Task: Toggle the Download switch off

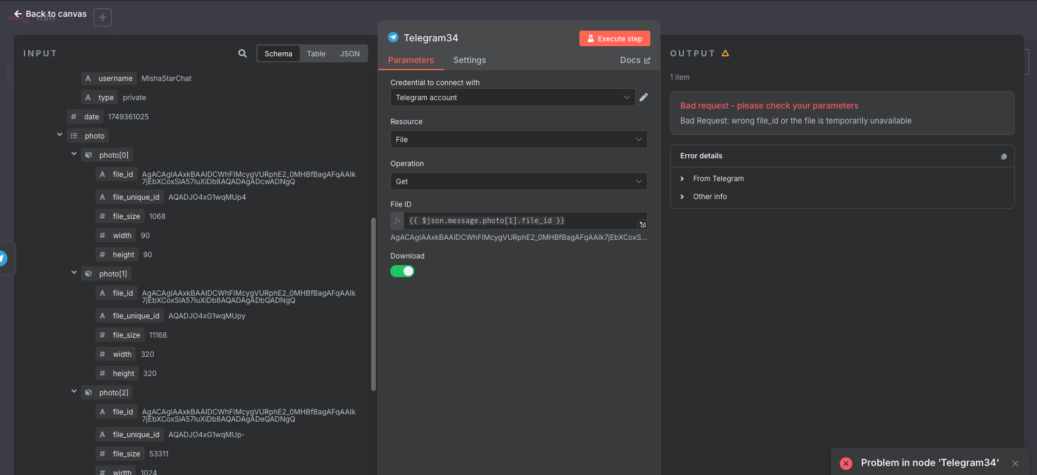Action: [402, 271]
